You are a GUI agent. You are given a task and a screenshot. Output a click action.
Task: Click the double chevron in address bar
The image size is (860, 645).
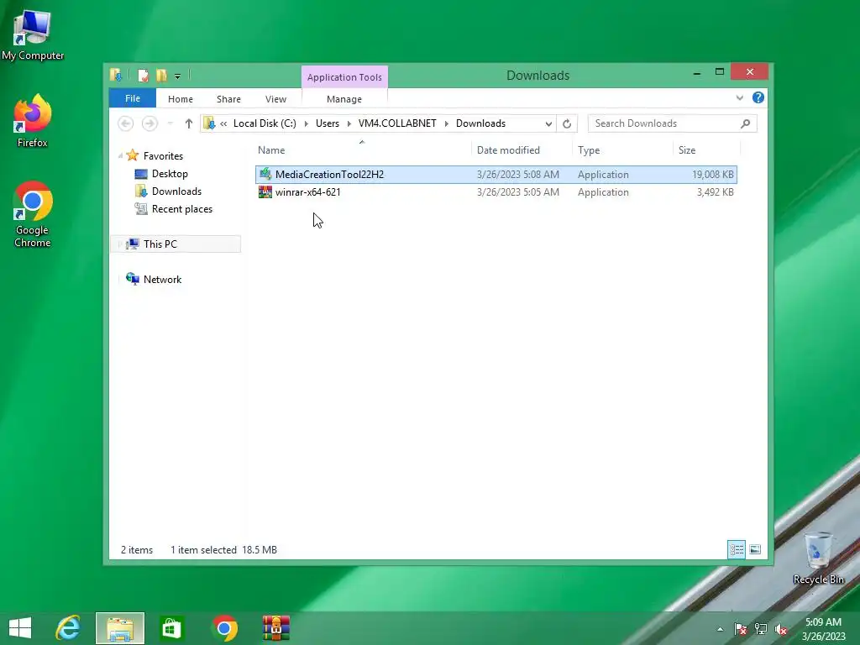click(x=223, y=124)
